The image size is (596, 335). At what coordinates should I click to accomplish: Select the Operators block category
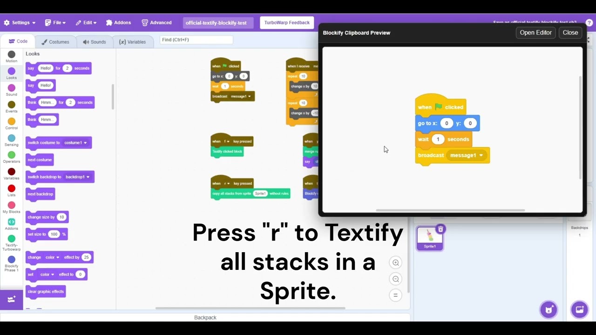(x=12, y=157)
